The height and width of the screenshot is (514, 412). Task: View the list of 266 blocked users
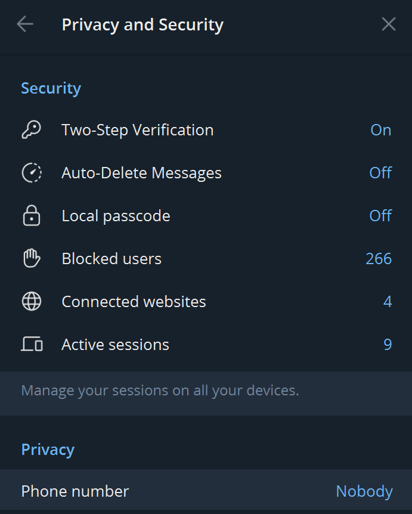111,258
